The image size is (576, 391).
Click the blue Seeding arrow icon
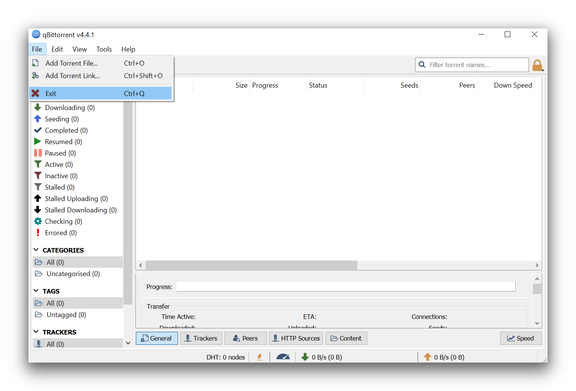click(x=38, y=119)
